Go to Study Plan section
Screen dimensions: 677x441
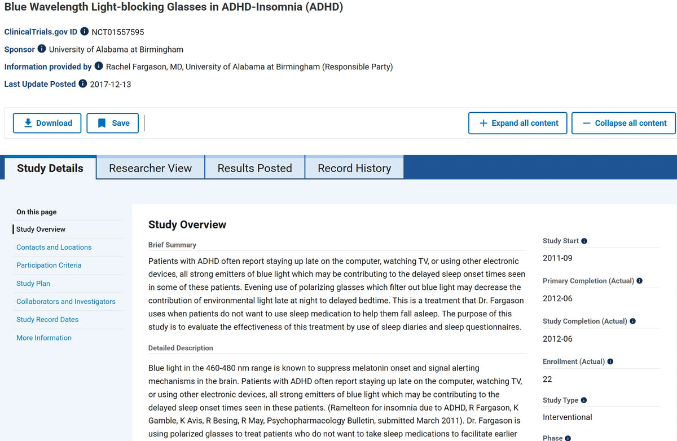(33, 283)
